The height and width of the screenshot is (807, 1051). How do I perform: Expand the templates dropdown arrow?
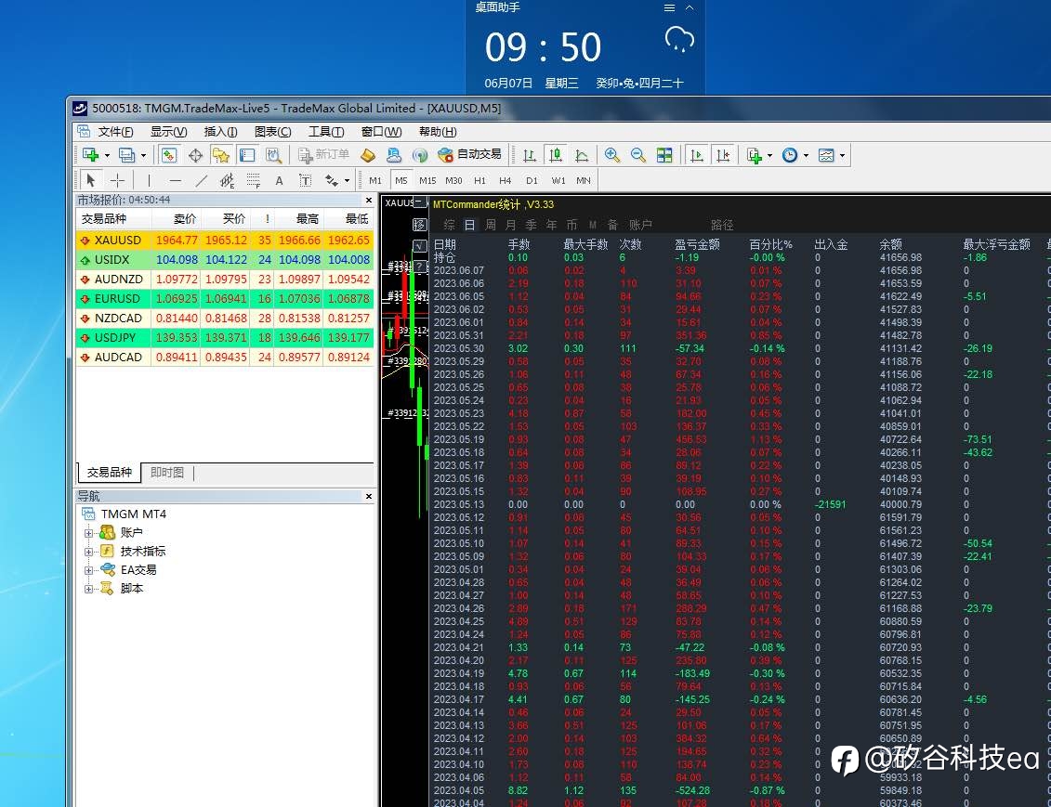point(842,155)
